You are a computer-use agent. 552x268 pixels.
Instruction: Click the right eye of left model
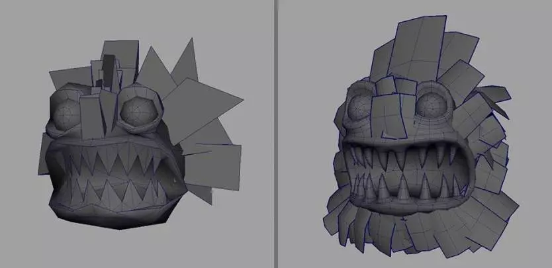pyautogui.click(x=140, y=106)
